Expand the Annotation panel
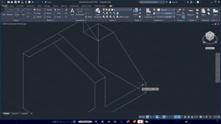This screenshot has height=124, width=221. [81, 20]
